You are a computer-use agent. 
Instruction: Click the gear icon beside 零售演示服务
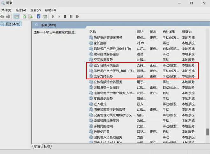[x=91, y=99]
